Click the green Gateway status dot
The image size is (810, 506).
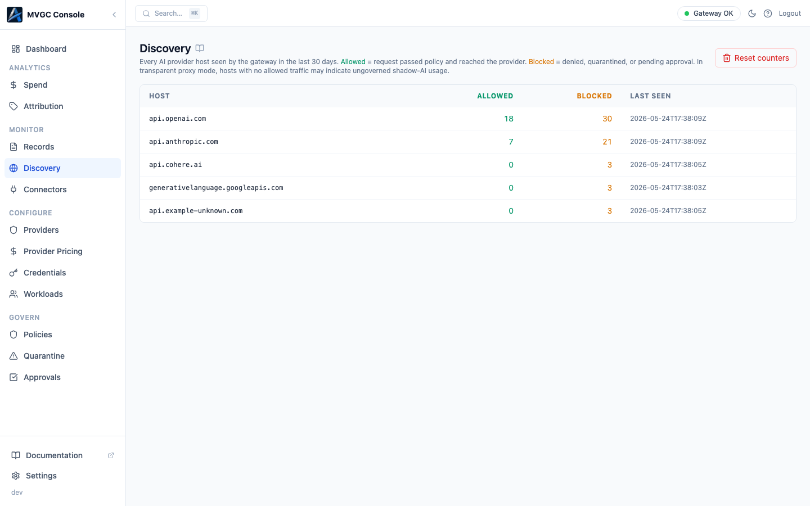(x=687, y=13)
